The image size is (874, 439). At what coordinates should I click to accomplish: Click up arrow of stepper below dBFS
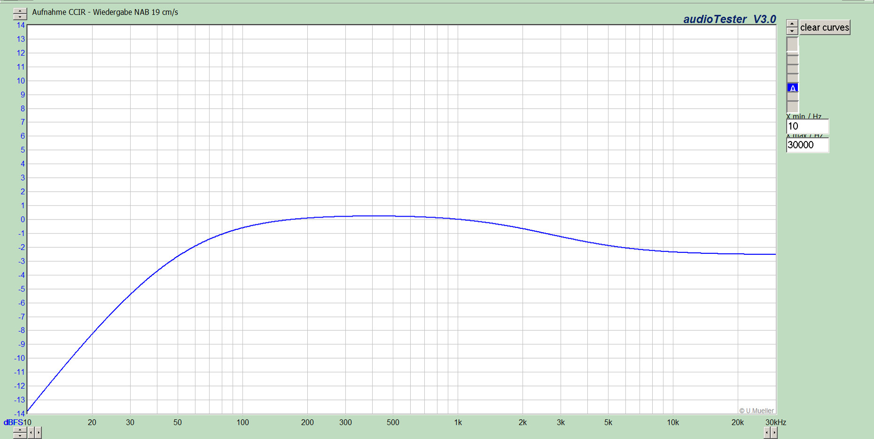click(x=20, y=430)
